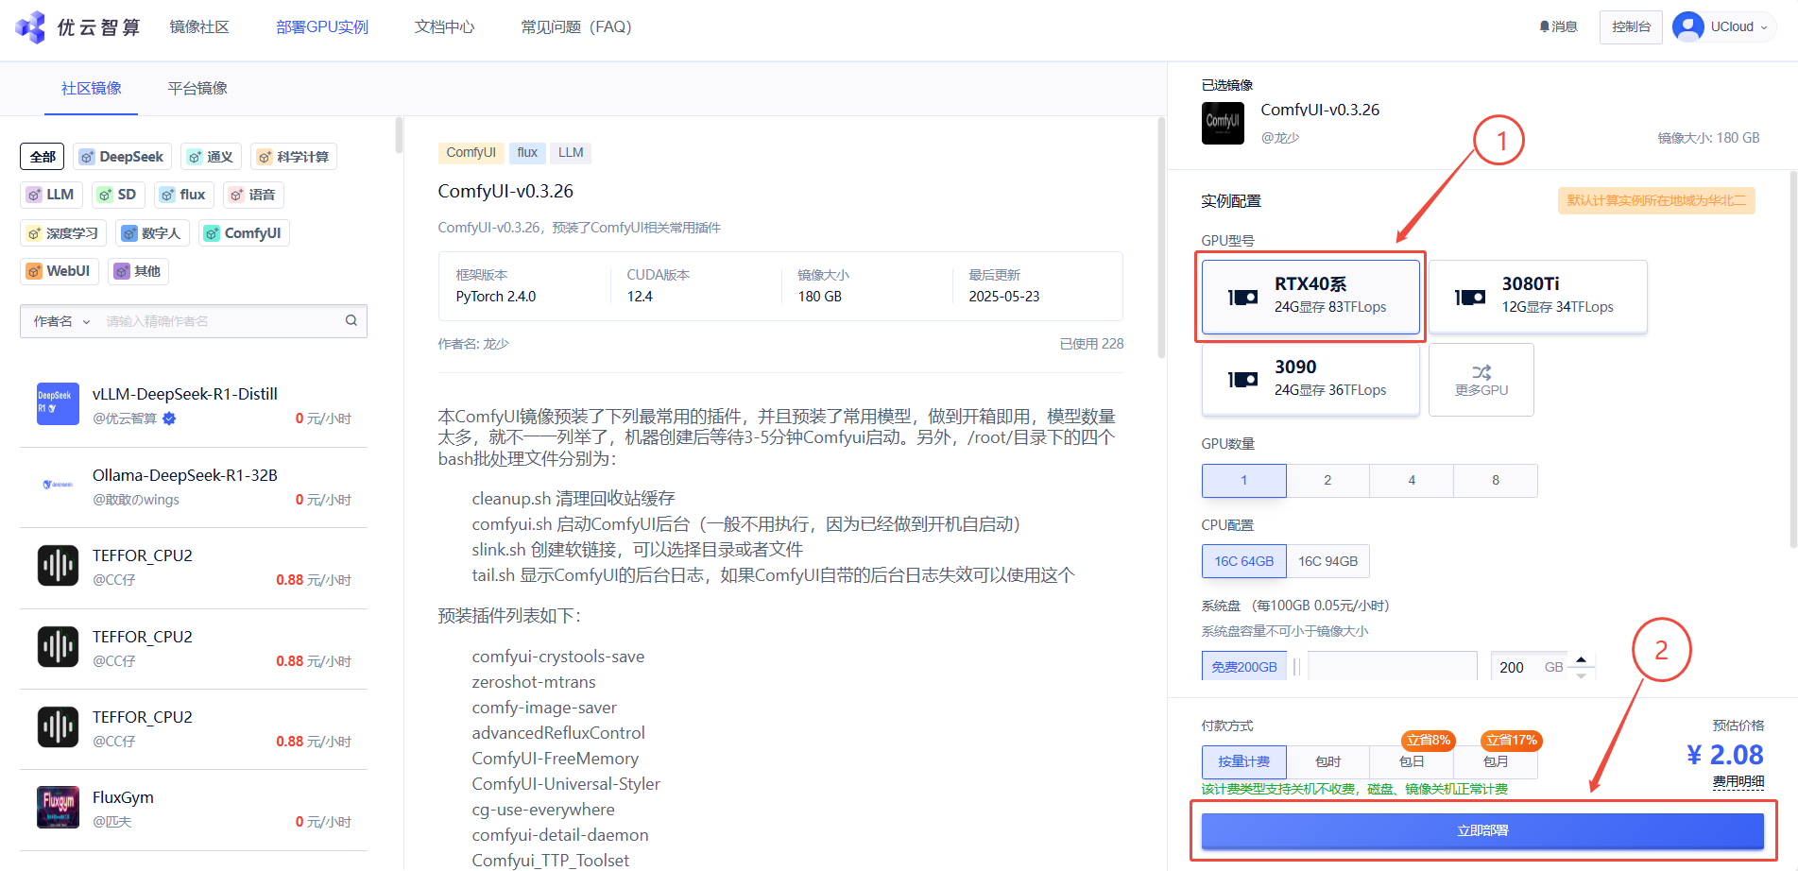Filter by DeepSeek category tag

pos(123,157)
